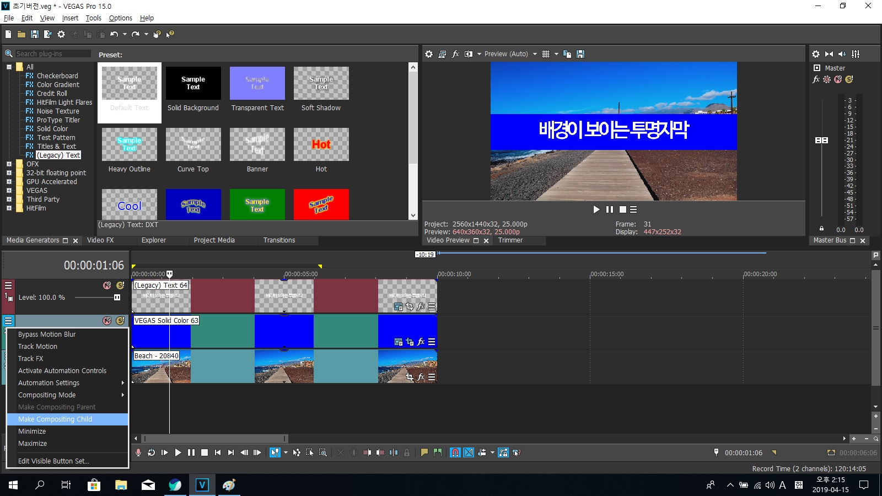Switch to the Project Media tab

pyautogui.click(x=214, y=240)
